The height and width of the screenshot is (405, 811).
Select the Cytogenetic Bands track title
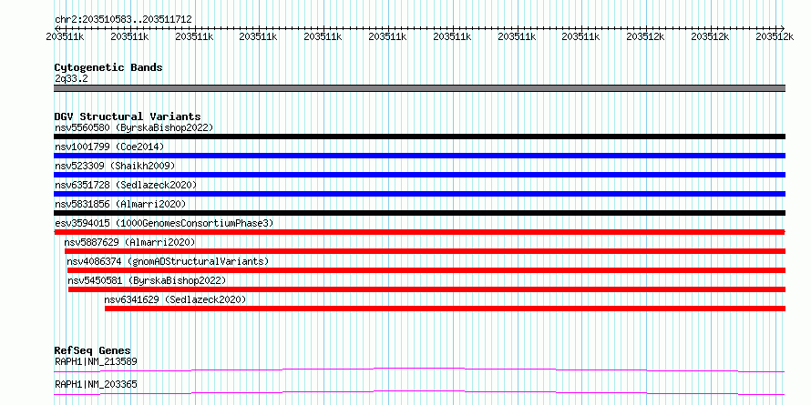(x=108, y=67)
